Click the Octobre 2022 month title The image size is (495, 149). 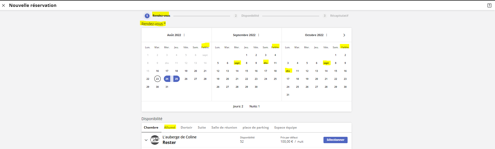tap(314, 35)
